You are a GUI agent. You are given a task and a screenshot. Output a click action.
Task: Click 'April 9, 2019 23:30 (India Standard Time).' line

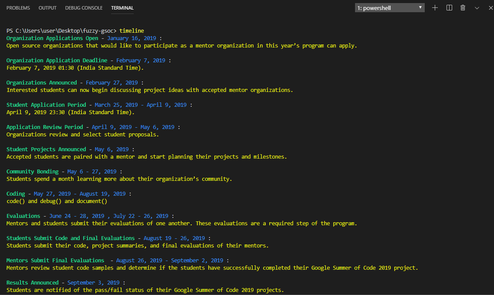coord(71,112)
